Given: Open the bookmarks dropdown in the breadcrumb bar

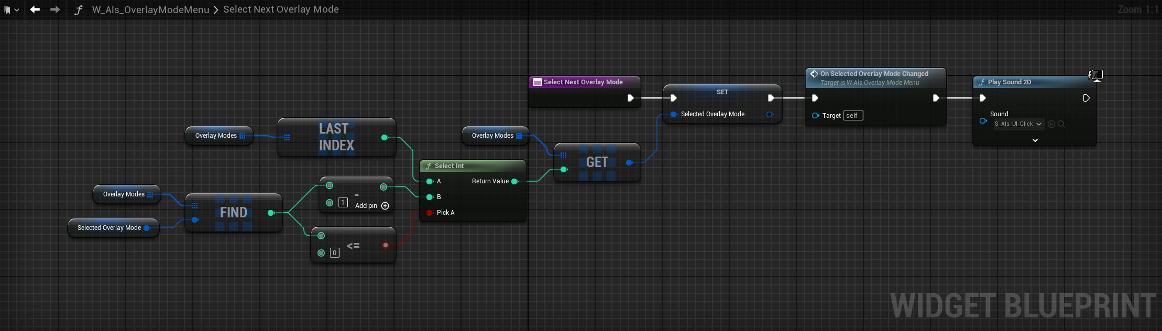Looking at the screenshot, I should pos(12,9).
